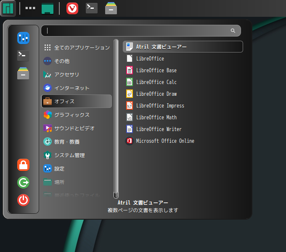The width and height of the screenshot is (286, 252).
Task: Launch LibreOffice Base
Action: [183, 70]
